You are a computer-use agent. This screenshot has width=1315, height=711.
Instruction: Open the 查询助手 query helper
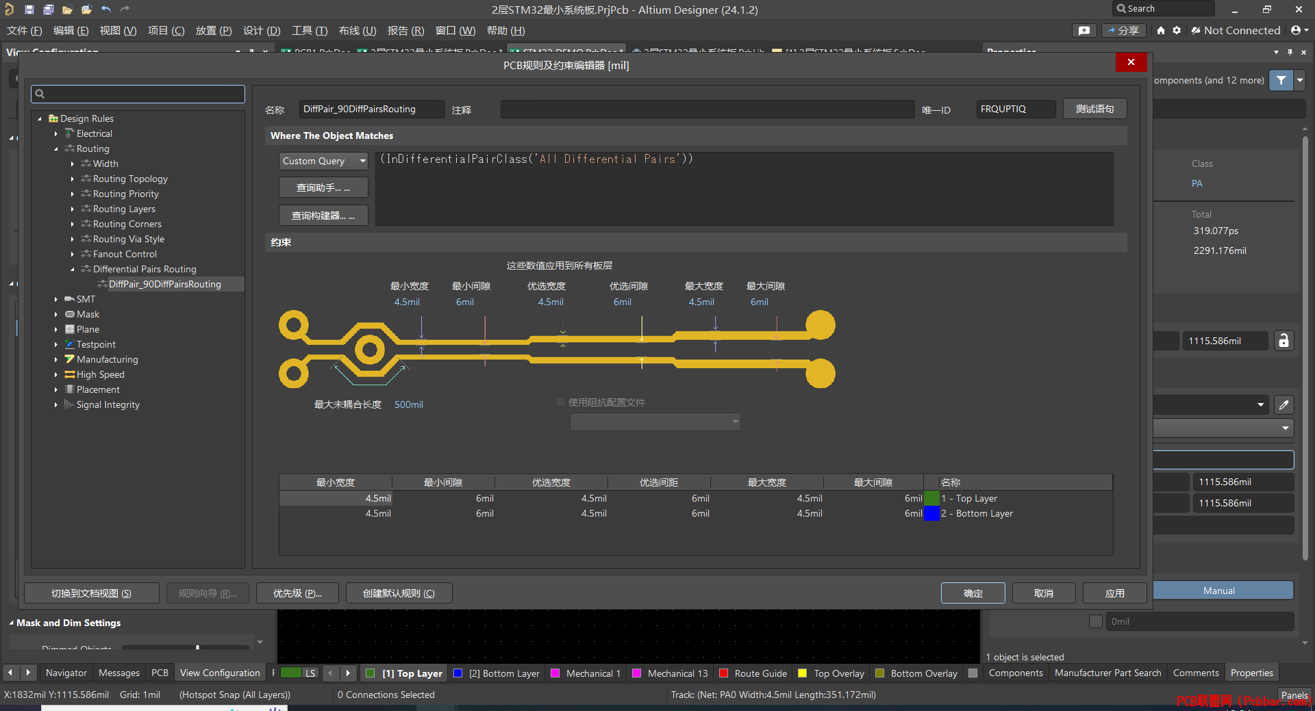[x=323, y=188]
